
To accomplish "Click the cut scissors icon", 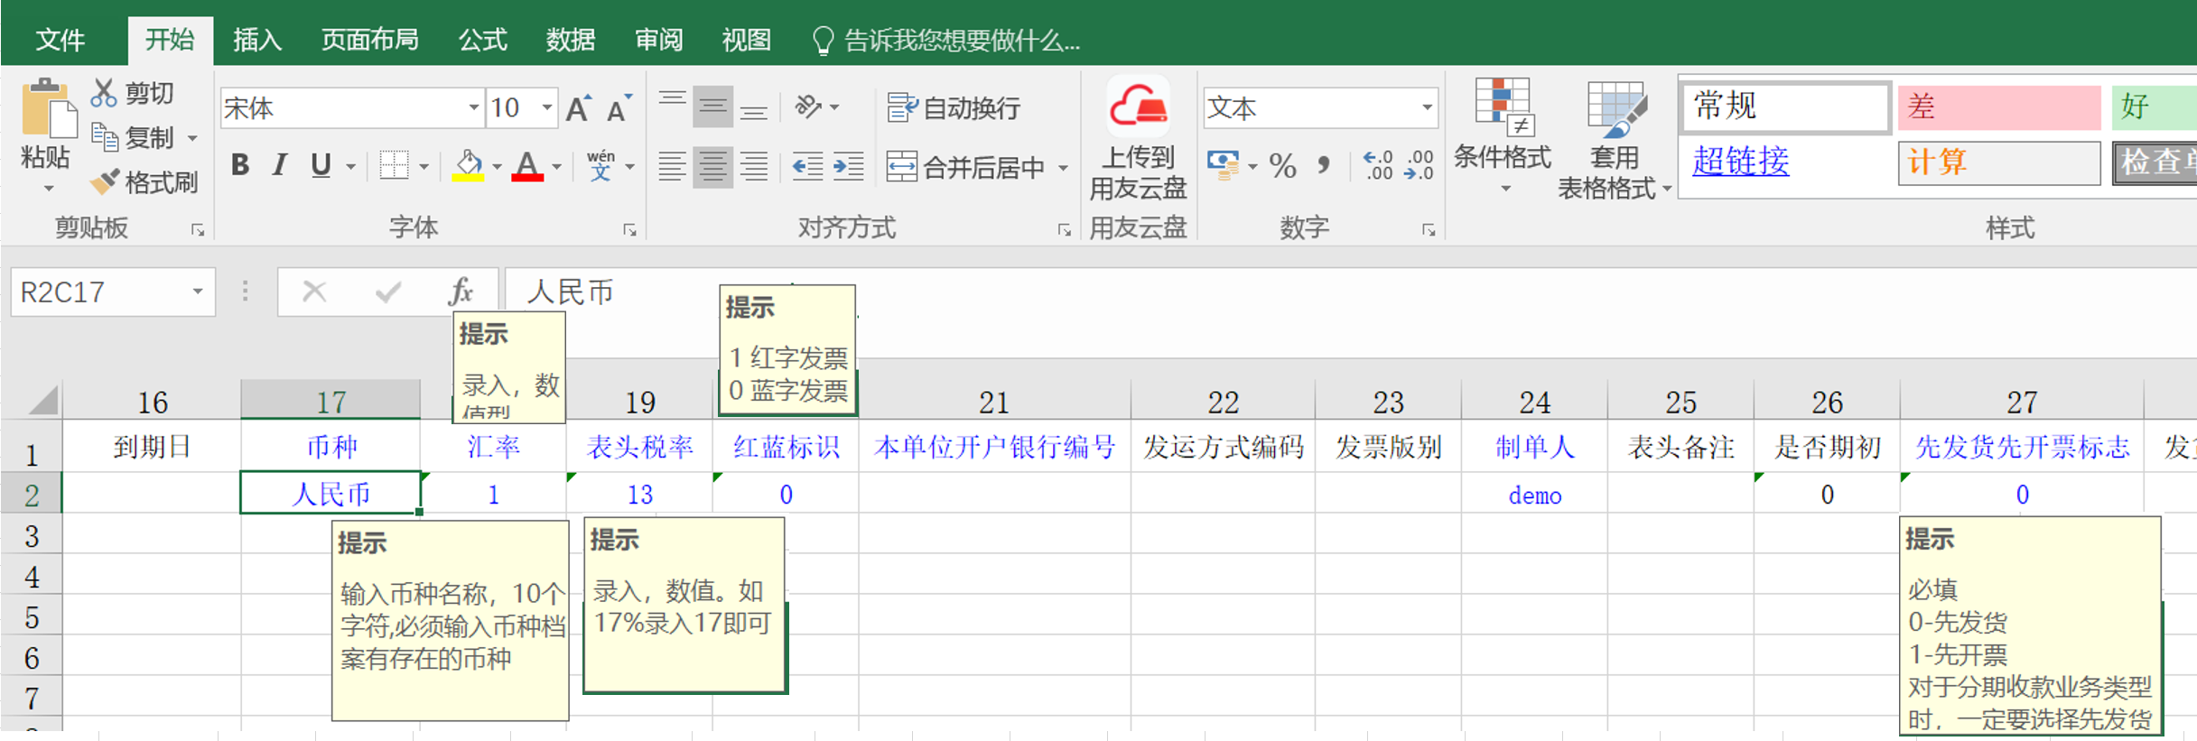I will (x=104, y=92).
